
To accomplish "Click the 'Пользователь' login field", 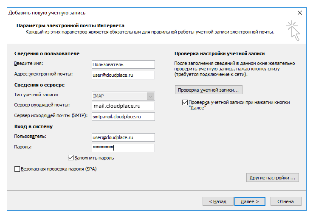I will tap(123, 137).
